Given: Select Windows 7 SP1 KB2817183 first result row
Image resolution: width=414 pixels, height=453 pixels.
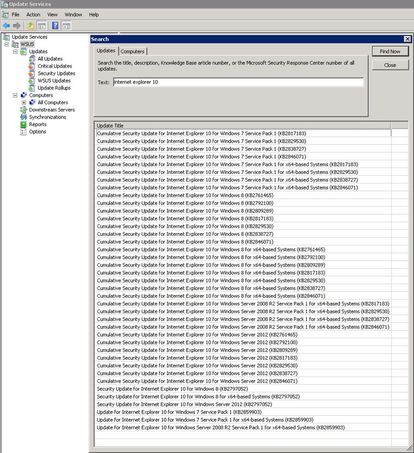Looking at the screenshot, I should (x=243, y=133).
